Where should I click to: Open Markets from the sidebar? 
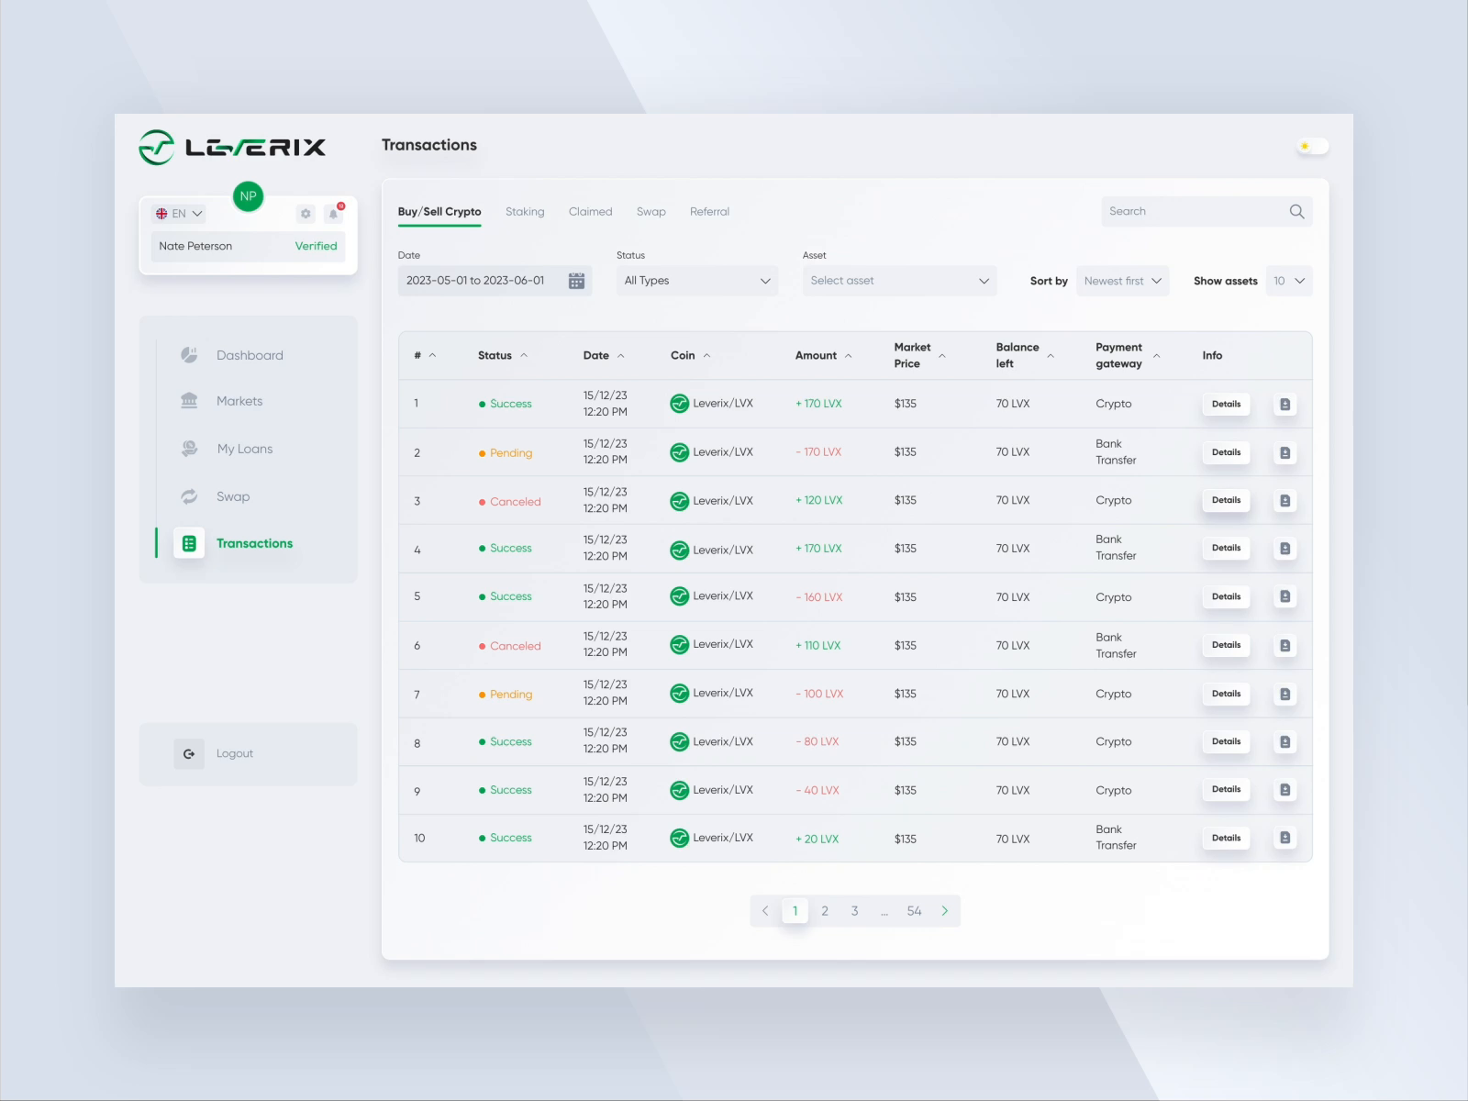click(239, 402)
